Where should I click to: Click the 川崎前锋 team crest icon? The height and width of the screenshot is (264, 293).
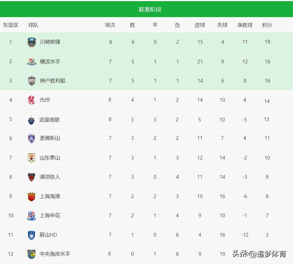pos(32,42)
